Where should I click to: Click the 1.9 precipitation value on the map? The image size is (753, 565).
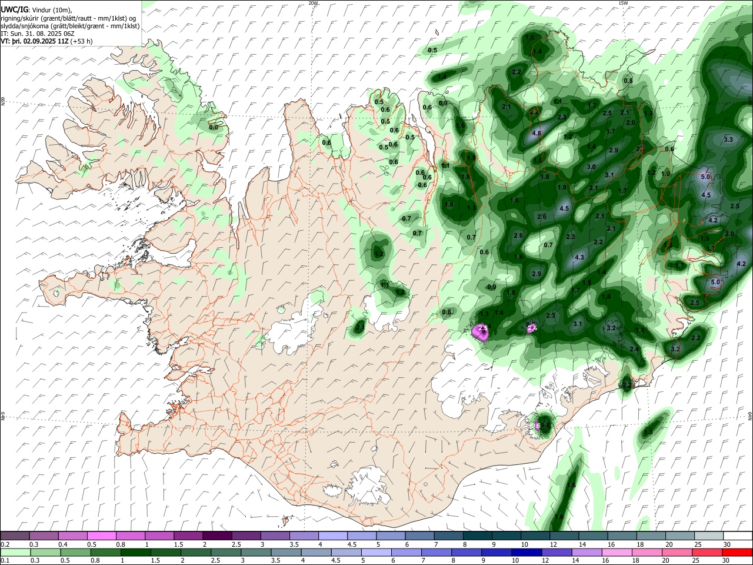562,188
